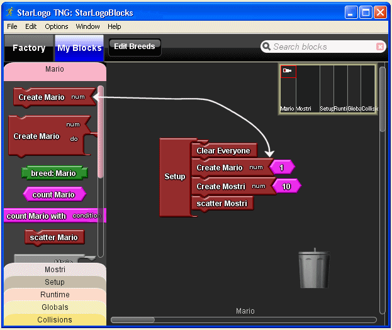
Task: Click the Create Mostri num block
Action: [233, 186]
